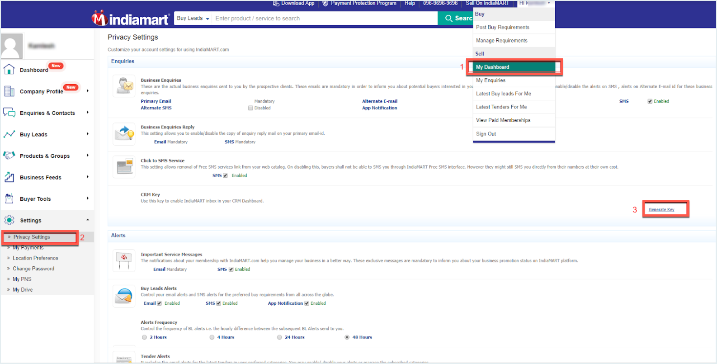717x364 pixels.
Task: Click the Buy Leads Alerts mail icon
Action: tap(124, 296)
